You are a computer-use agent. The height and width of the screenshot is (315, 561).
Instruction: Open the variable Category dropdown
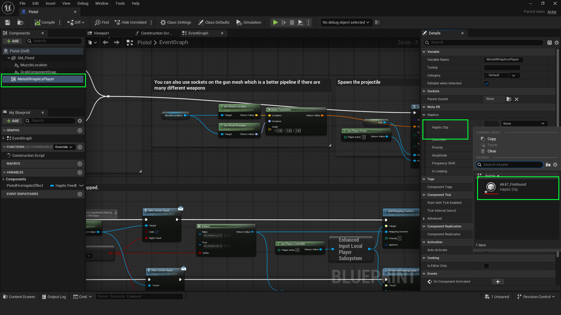tap(502, 76)
